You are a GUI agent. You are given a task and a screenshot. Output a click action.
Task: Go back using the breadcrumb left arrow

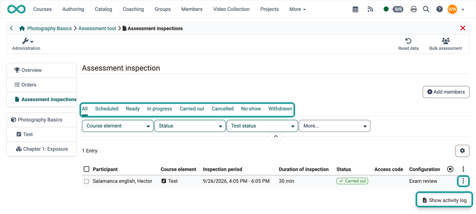[12, 28]
